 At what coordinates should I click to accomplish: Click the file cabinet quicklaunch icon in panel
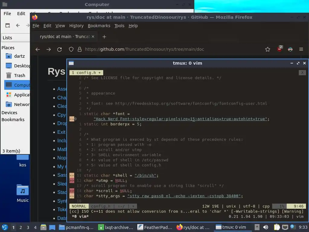click(43, 227)
